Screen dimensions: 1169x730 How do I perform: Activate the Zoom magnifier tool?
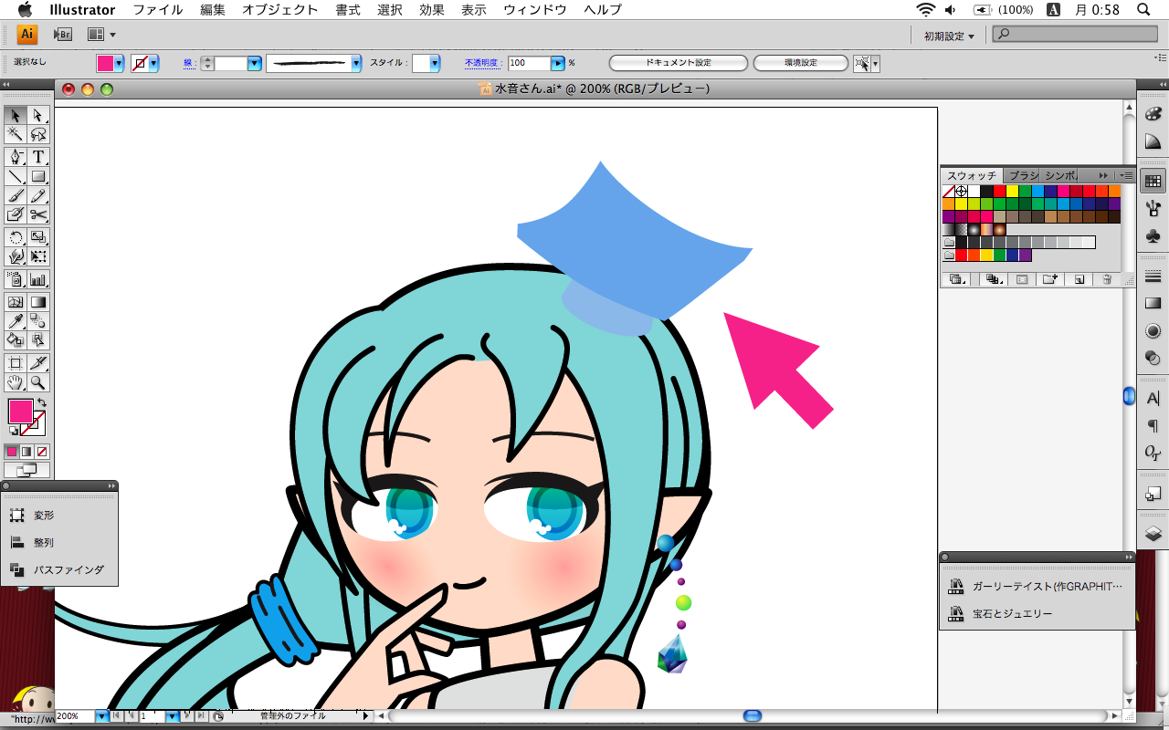pyautogui.click(x=38, y=382)
